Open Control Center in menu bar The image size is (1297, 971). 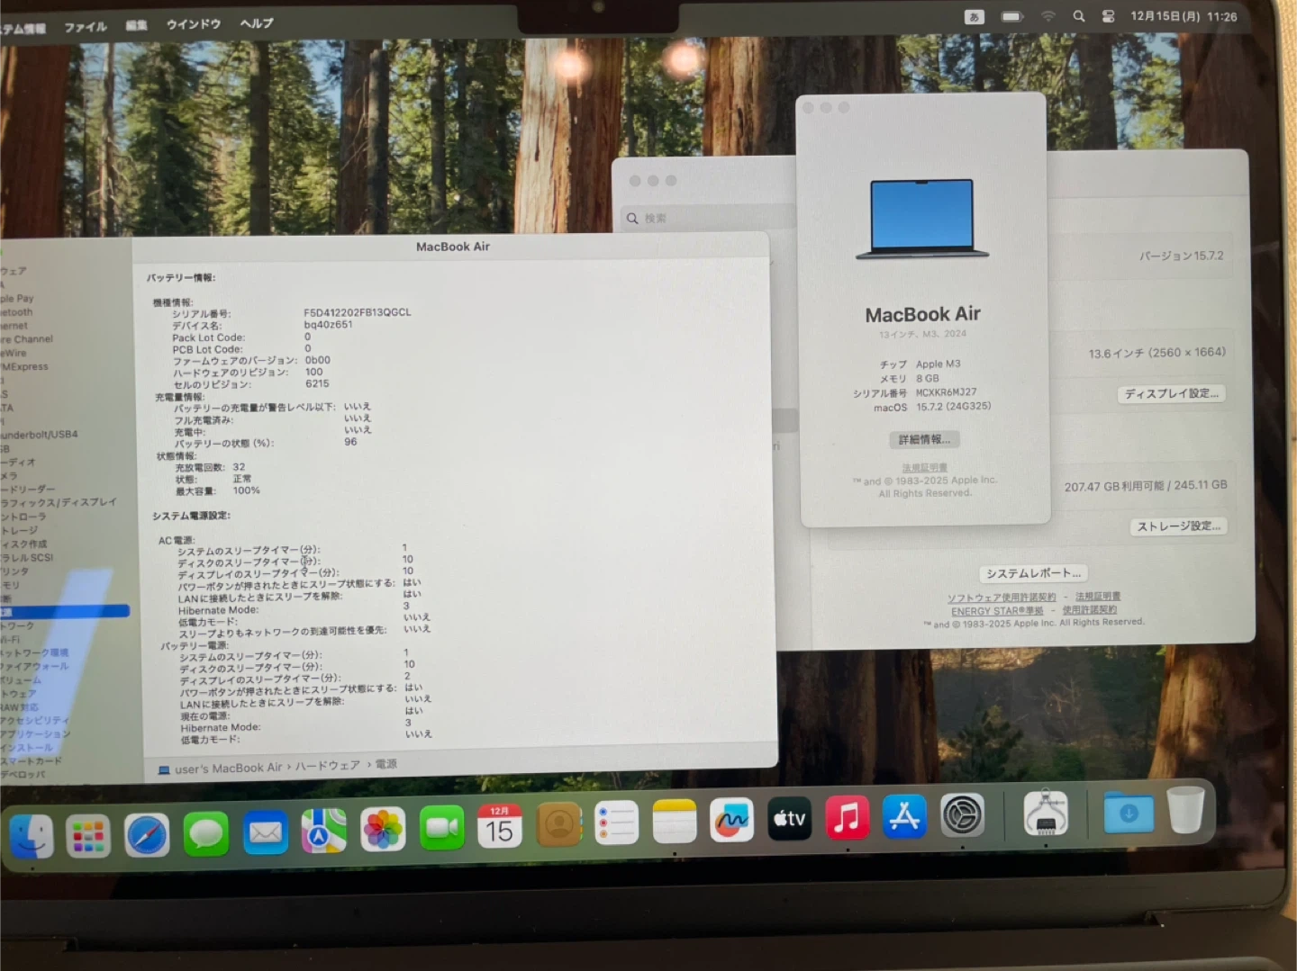(x=1108, y=16)
